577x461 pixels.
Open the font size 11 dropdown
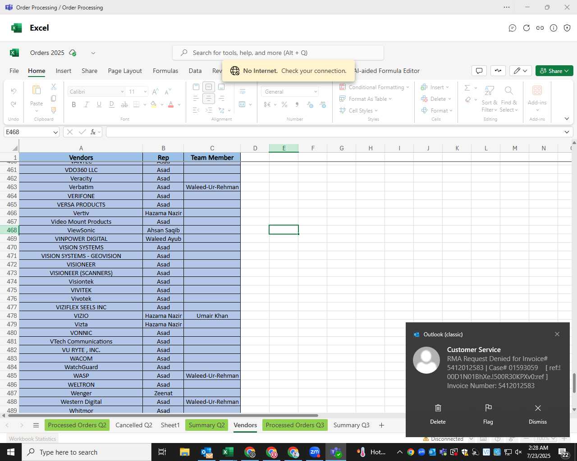[145, 92]
